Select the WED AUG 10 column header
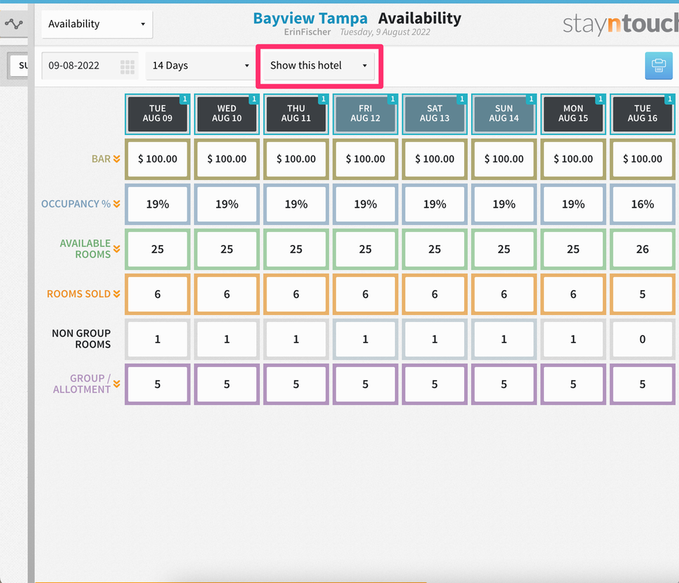 [x=227, y=114]
